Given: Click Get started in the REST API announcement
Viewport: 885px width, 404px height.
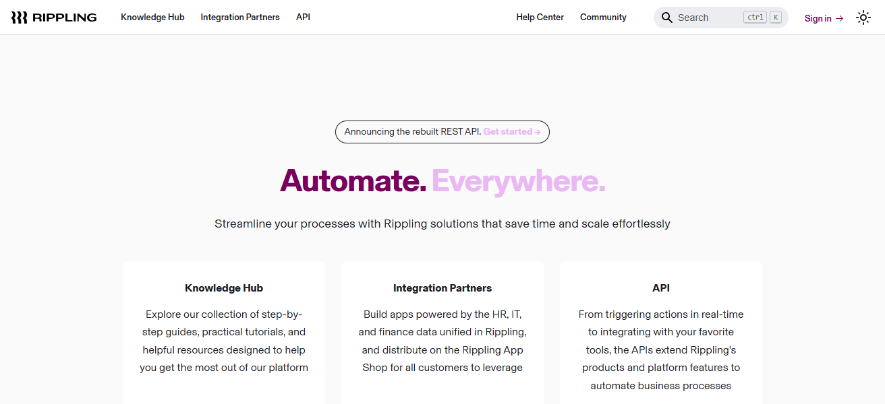Looking at the screenshot, I should coord(508,131).
